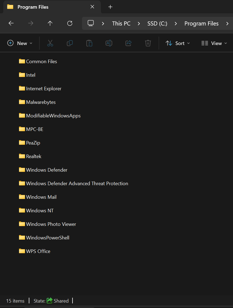Image resolution: width=233 pixels, height=308 pixels.
Task: Refresh the Program Files folder
Action: [x=70, y=23]
